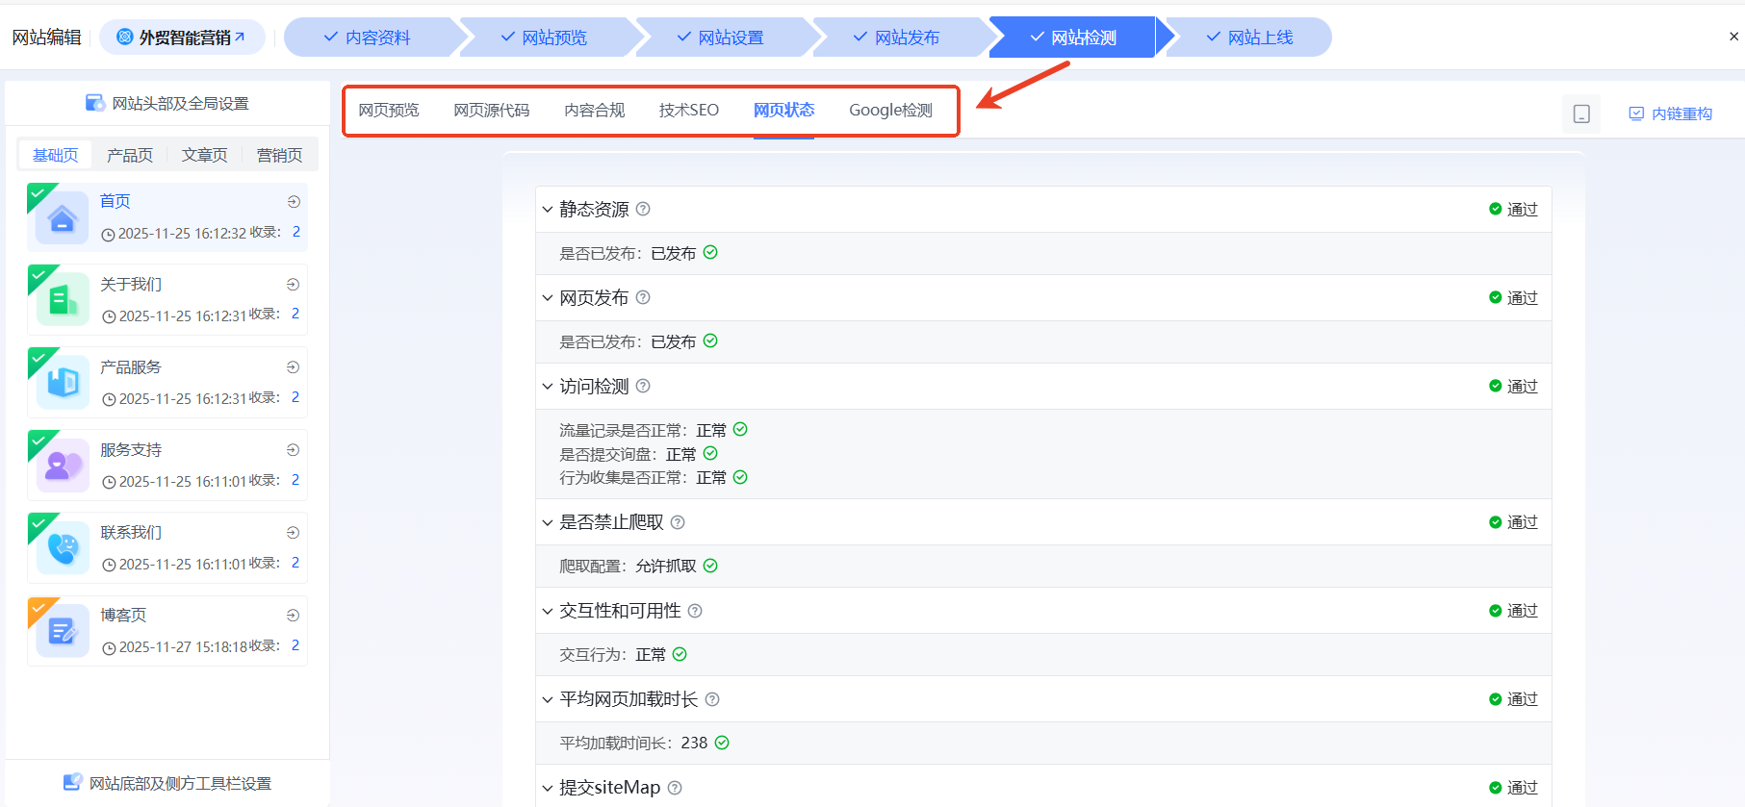Click the 内链重构 link

tap(1671, 113)
